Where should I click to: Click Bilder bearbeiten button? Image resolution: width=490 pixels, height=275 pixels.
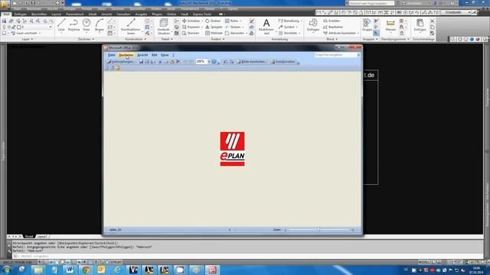[252, 62]
